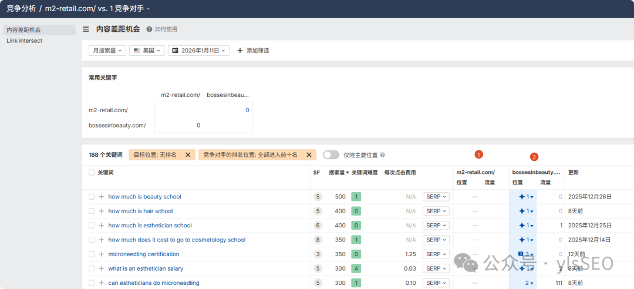Click plus icon for what is an esthetician salary
Screen dimensions: 634x289
point(101,268)
